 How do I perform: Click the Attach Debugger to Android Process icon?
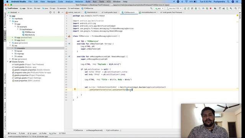(x=207, y=8)
